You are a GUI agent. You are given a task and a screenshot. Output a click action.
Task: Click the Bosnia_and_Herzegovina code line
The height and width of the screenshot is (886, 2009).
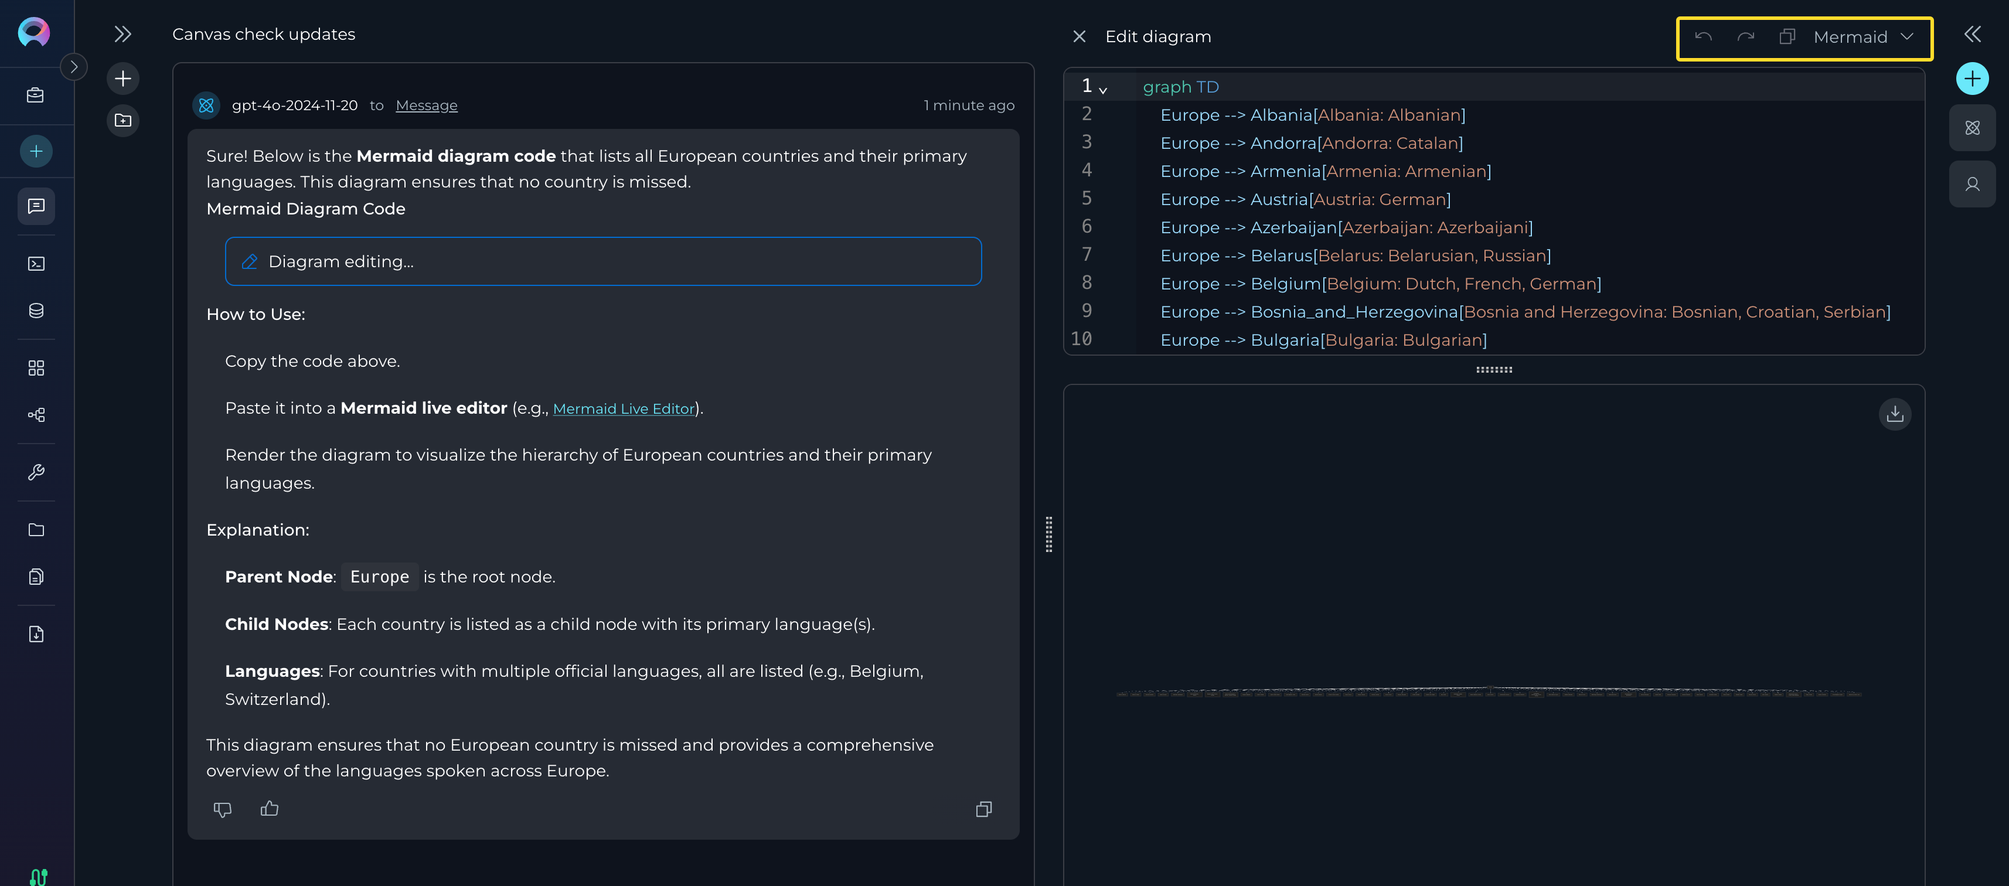click(x=1525, y=311)
